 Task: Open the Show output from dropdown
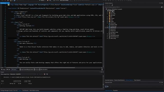pyautogui.click(x=23, y=74)
